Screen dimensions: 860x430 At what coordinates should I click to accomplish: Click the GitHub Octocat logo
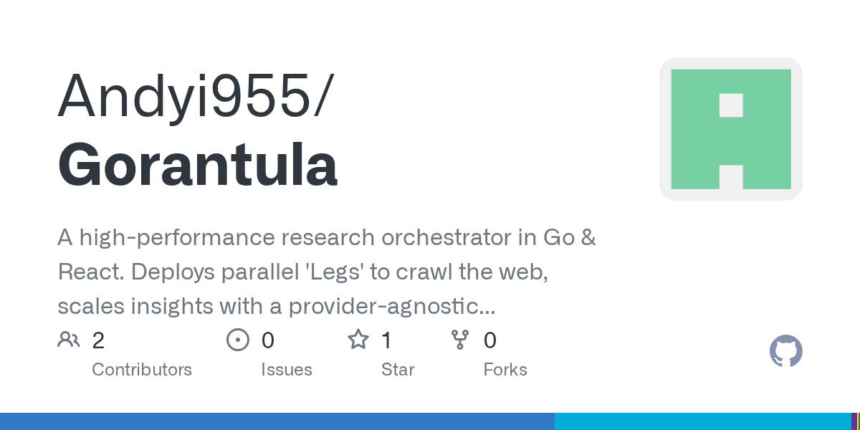pyautogui.click(x=785, y=351)
